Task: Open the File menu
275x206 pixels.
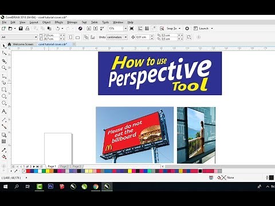Action: [x=4, y=22]
